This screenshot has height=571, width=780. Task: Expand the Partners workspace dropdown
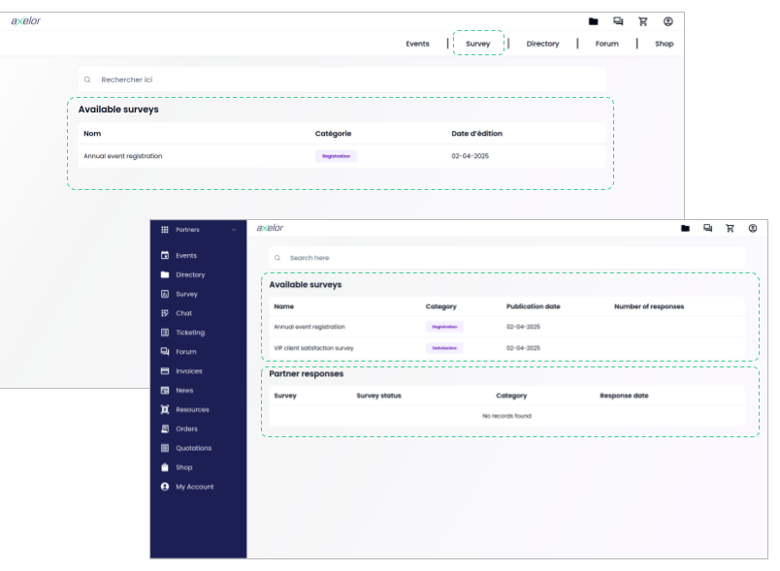coord(234,230)
